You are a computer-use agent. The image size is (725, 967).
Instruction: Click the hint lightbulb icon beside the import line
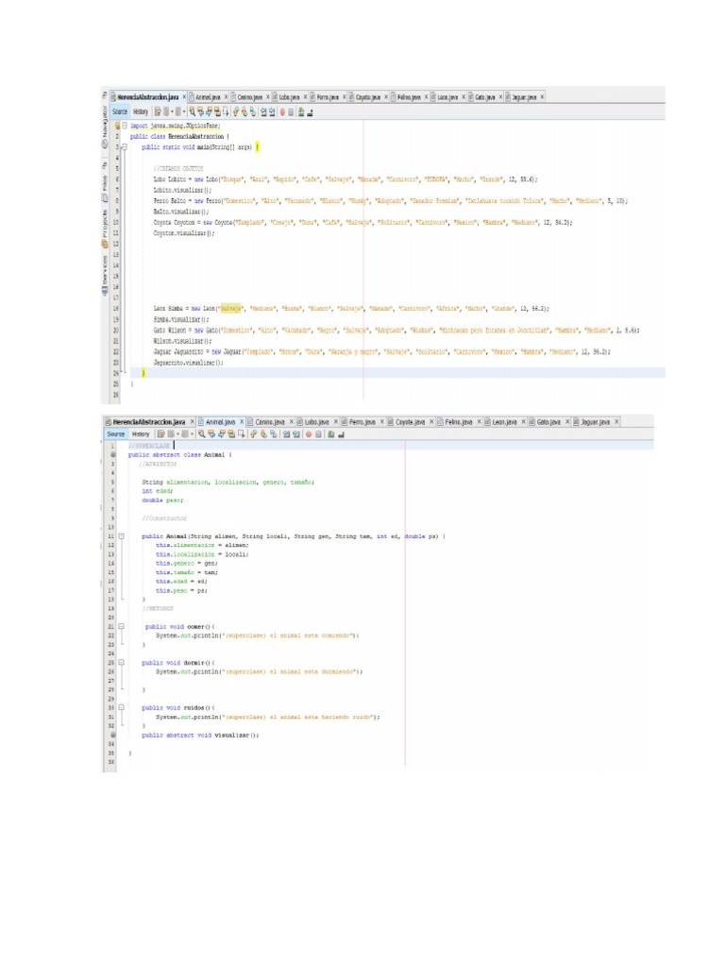[x=117, y=125]
